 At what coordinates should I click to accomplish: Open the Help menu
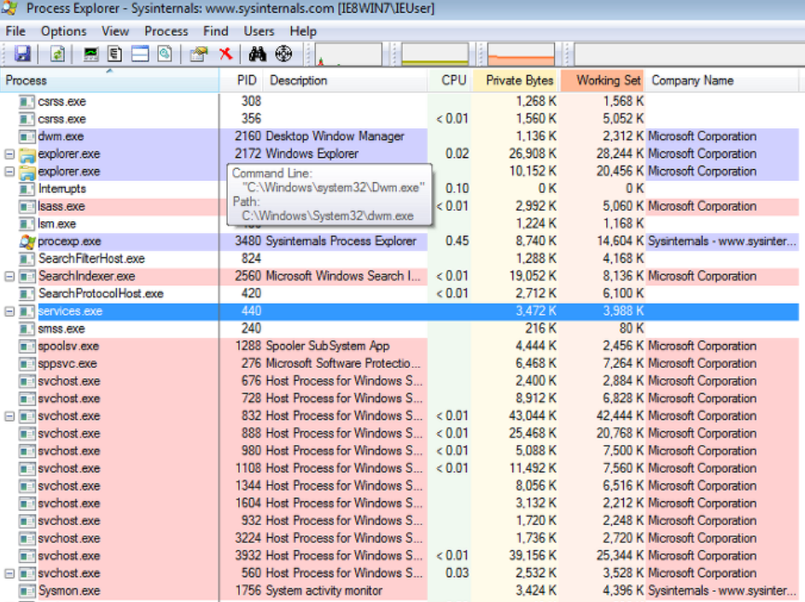303,32
